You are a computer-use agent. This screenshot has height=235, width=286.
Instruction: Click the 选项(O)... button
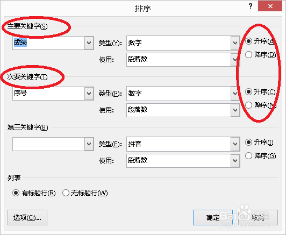(x=27, y=217)
